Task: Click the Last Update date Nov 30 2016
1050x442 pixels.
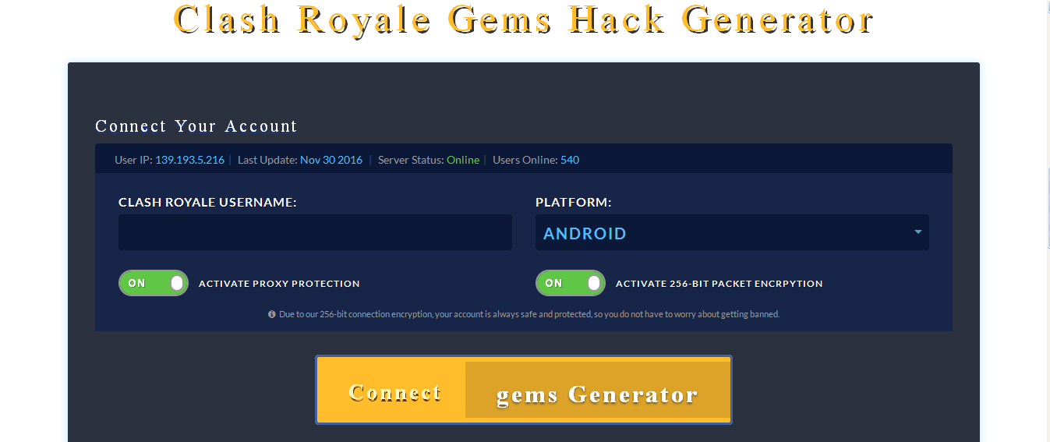Action: (x=331, y=160)
